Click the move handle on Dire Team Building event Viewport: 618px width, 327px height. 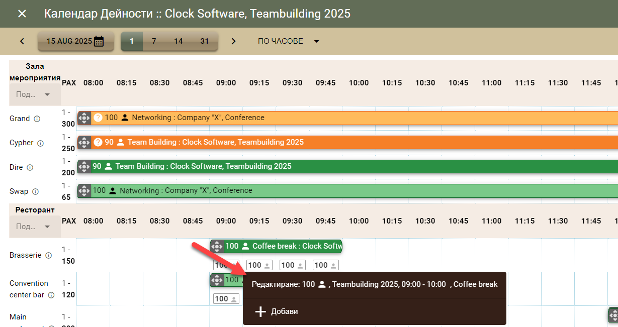pos(84,166)
